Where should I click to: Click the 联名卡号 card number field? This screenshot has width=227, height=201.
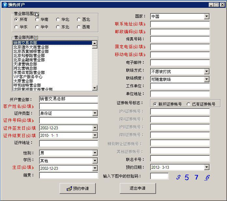pos(180,159)
